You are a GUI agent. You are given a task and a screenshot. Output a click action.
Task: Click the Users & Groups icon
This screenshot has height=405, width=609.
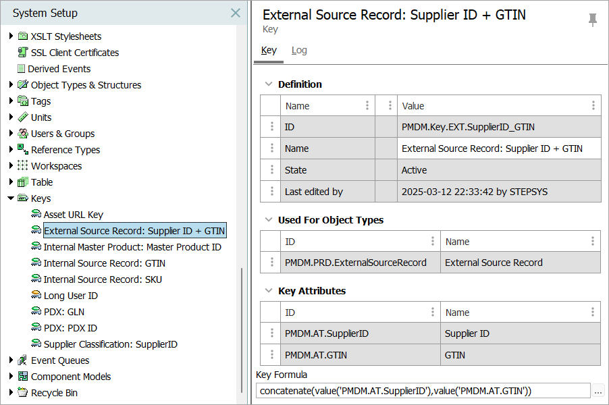tap(23, 134)
